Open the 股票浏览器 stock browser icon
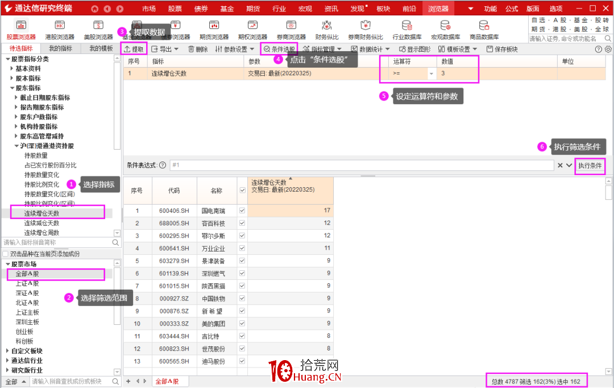 coord(21,30)
